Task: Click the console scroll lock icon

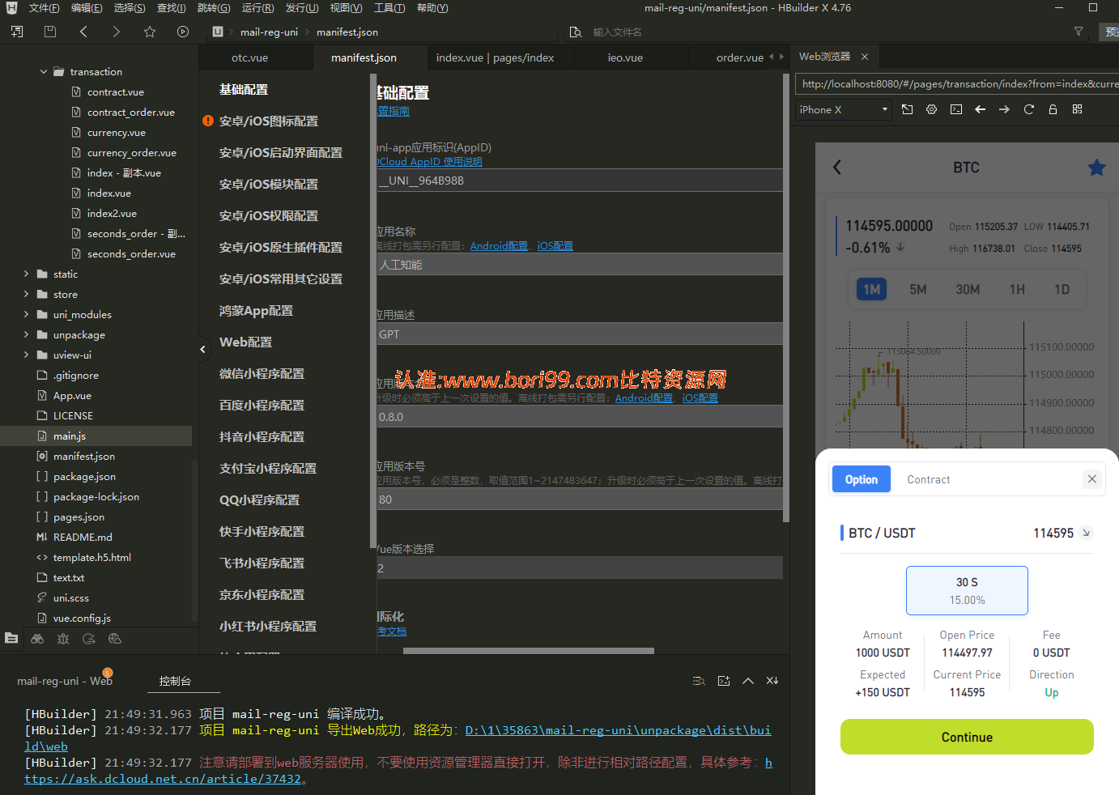Action: [x=772, y=681]
